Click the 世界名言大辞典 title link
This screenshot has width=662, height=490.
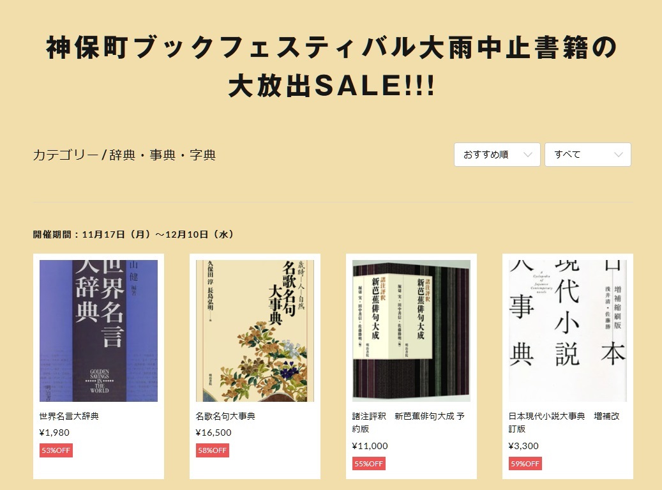[x=69, y=416]
